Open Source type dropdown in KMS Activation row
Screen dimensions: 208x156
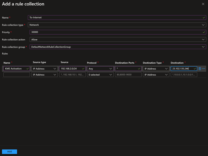point(44,69)
